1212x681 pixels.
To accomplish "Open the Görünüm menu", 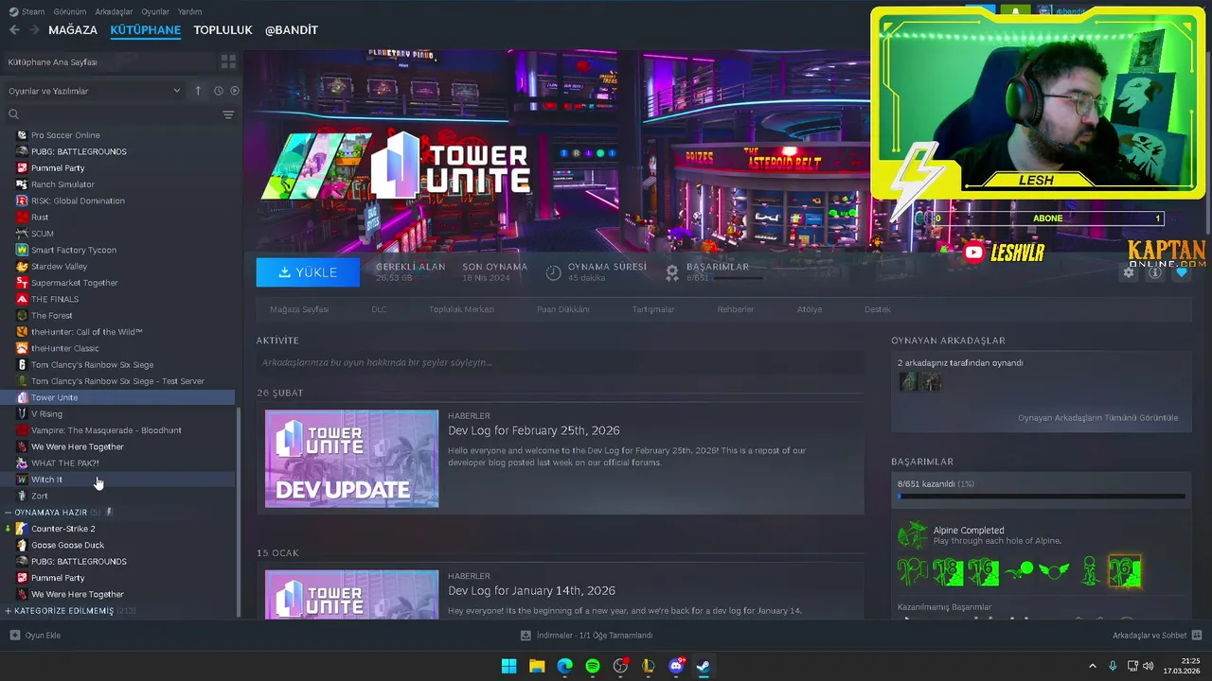I will click(69, 11).
